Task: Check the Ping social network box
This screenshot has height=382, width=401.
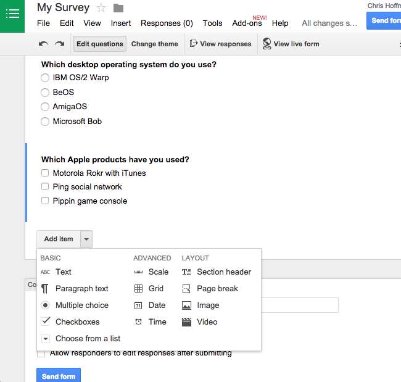Action: (x=45, y=186)
